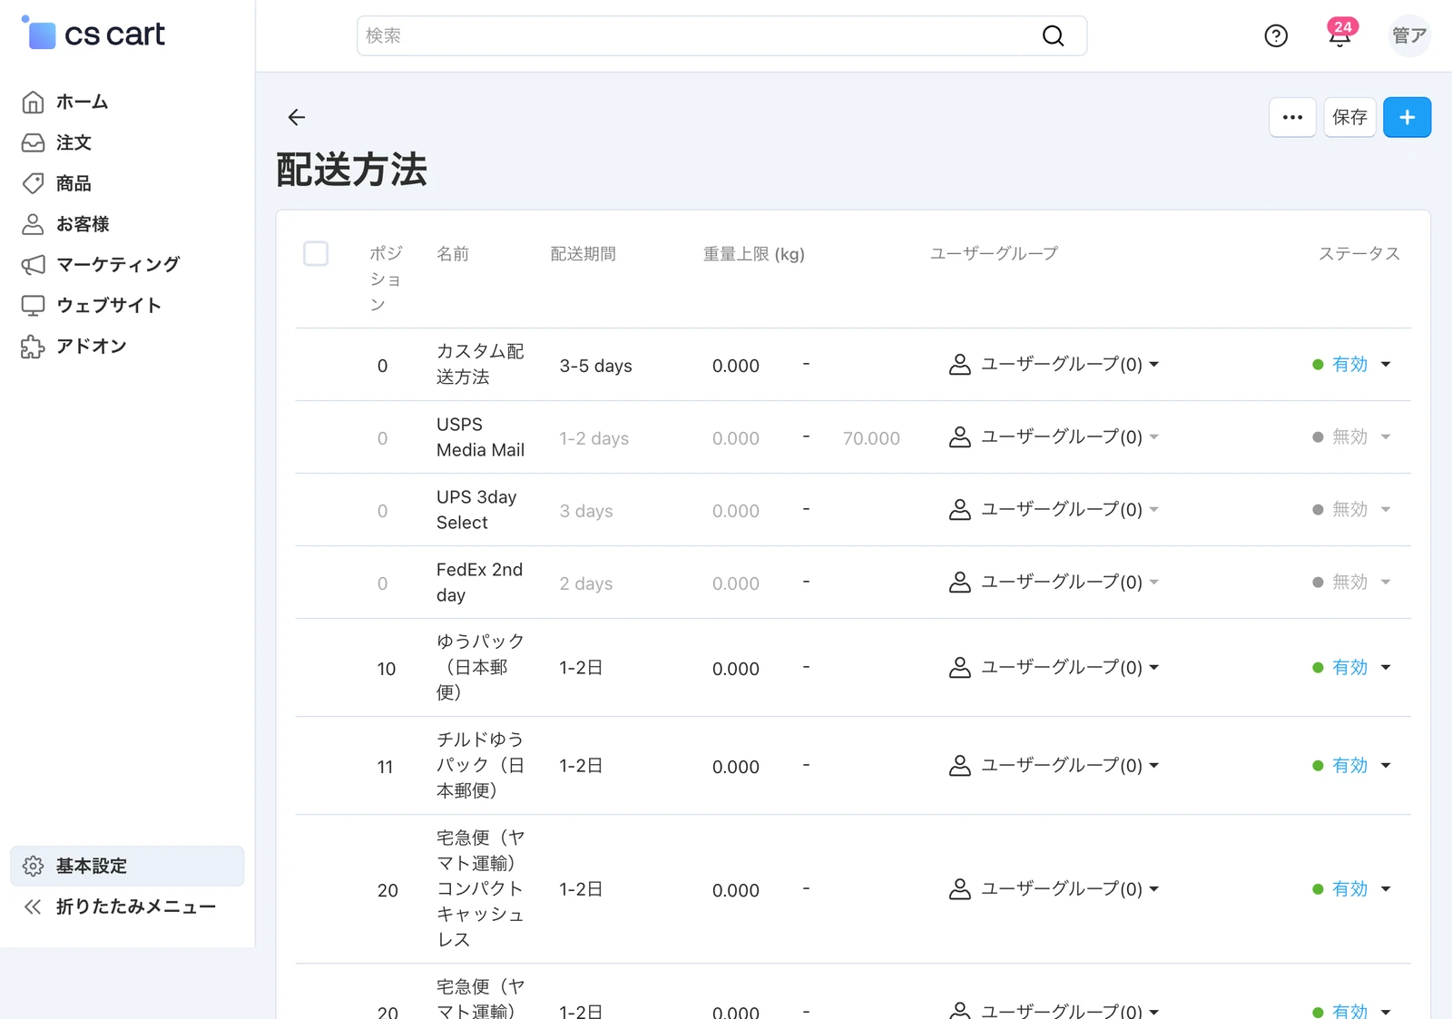Click the ホーム home icon in sidebar

click(33, 102)
